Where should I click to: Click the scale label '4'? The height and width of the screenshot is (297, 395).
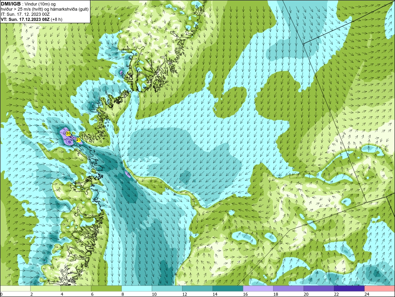pyautogui.click(x=62, y=294)
